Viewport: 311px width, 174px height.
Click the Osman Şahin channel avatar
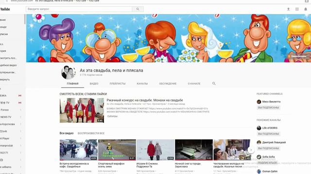pos(259,172)
